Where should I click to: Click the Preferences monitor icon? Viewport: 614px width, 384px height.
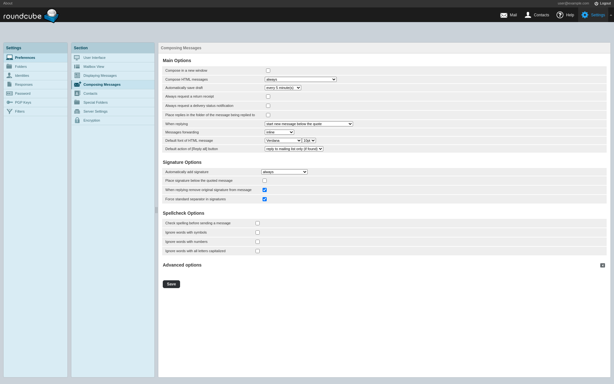(x=10, y=58)
